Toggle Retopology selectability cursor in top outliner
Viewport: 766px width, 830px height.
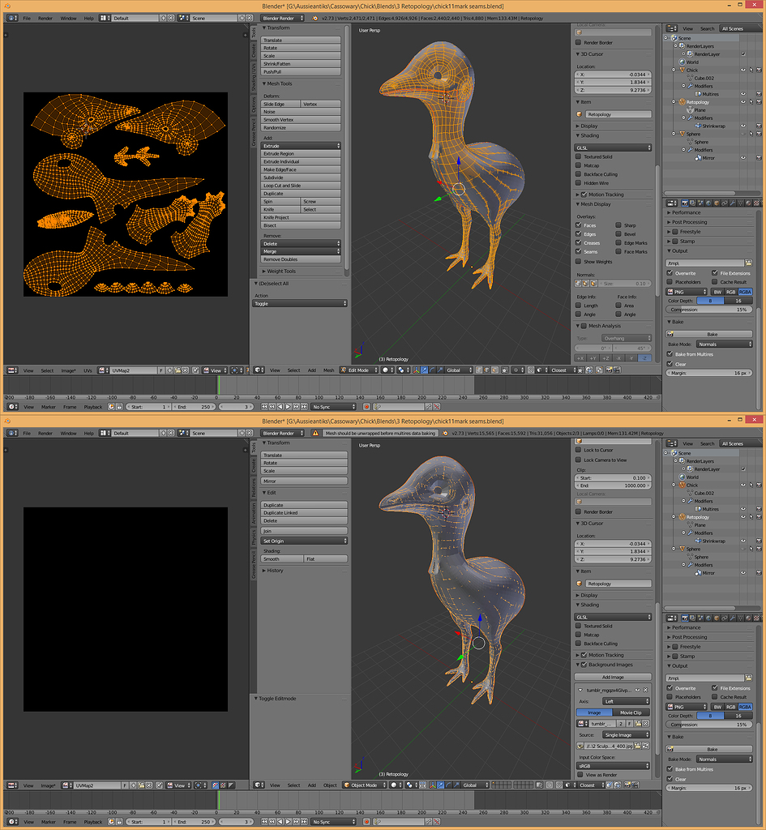coord(751,102)
